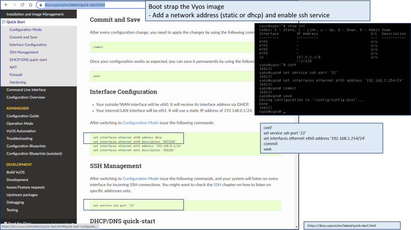Open Hardening in Quick Start submenu
Viewport: 411px width, 230px height.
click(18, 82)
